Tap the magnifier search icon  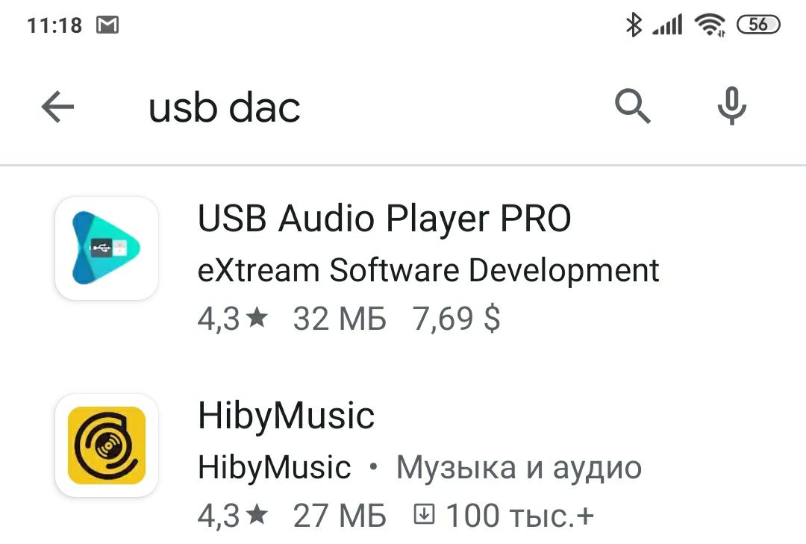point(632,107)
